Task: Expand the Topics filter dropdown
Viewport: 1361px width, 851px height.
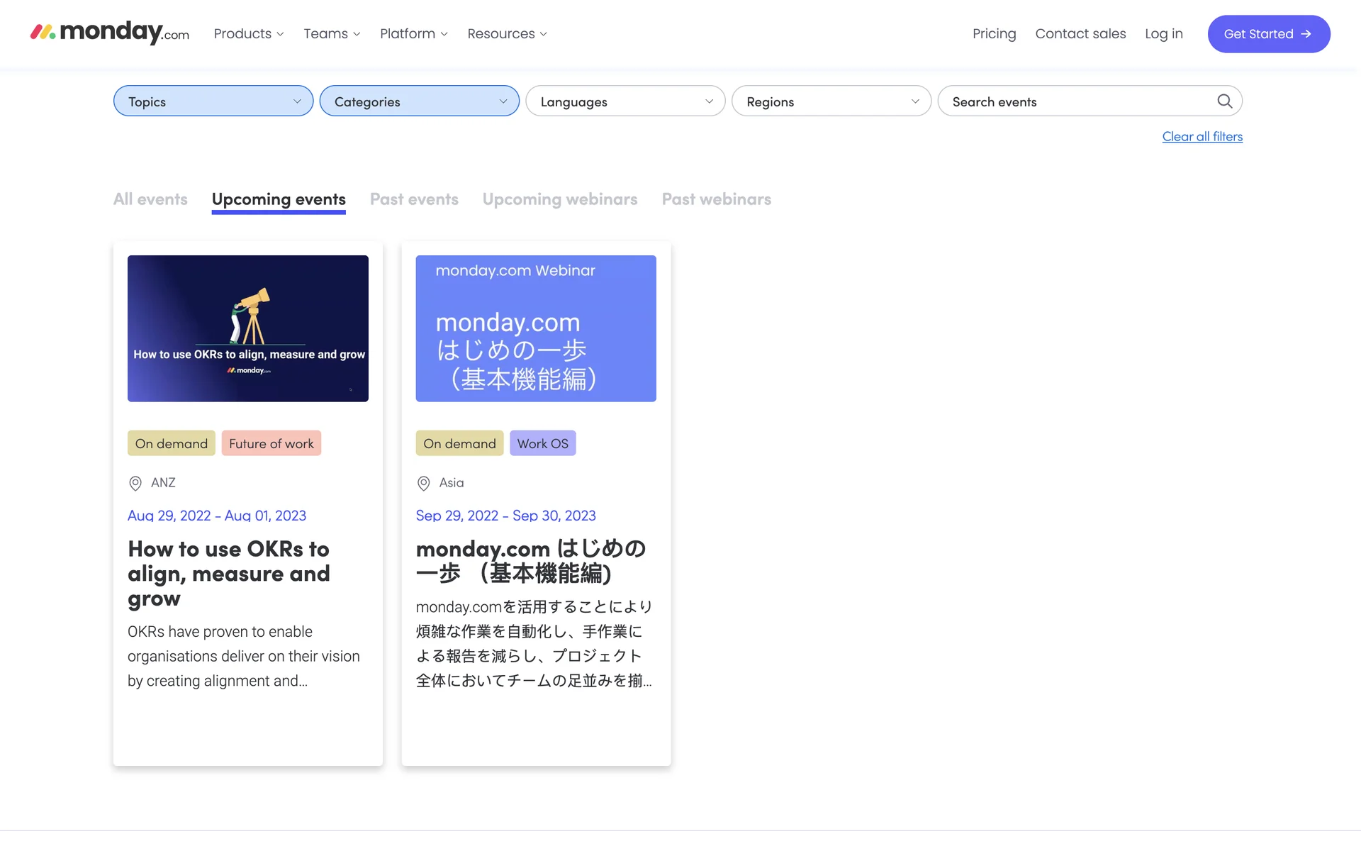Action: pos(213,101)
